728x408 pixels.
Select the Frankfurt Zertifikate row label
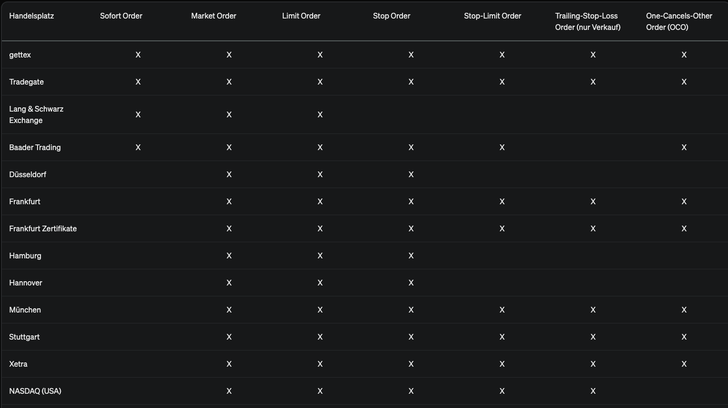click(x=43, y=228)
